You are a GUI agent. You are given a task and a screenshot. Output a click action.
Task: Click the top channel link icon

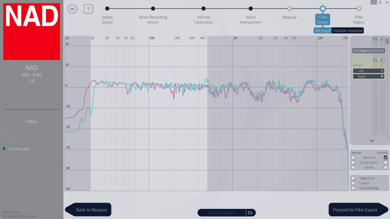pyautogui.click(x=382, y=39)
